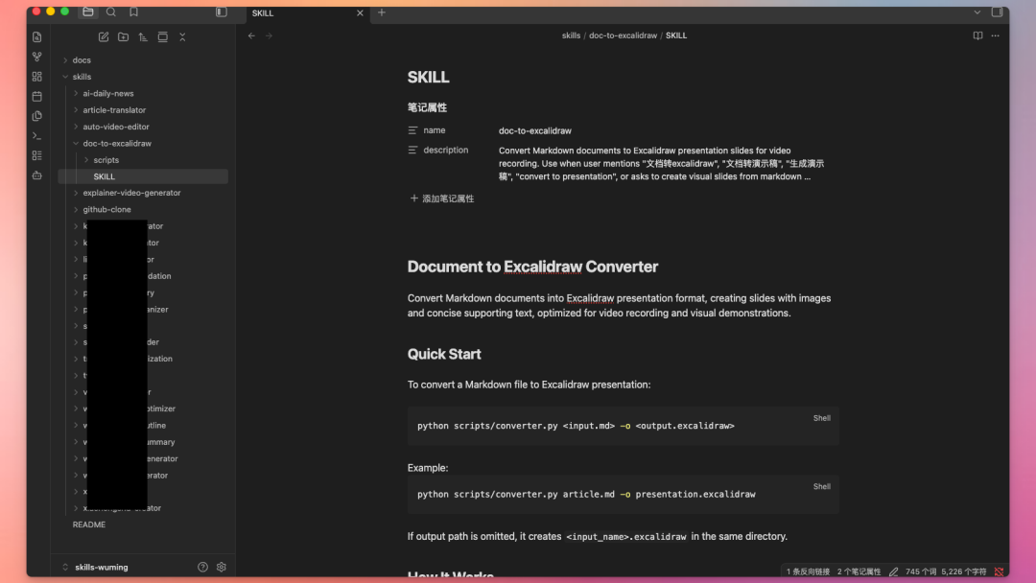Viewport: 1036px width, 583px height.
Task: Toggle the right sidebar icon
Action: pos(997,12)
